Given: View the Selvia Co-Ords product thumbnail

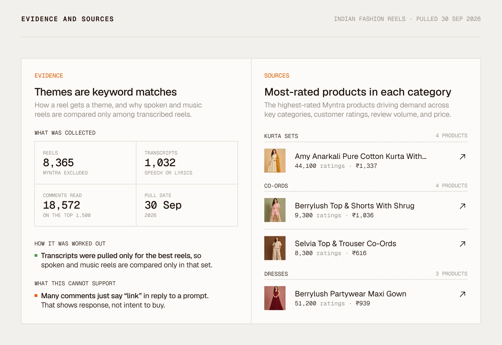Looking at the screenshot, I should pos(275,248).
